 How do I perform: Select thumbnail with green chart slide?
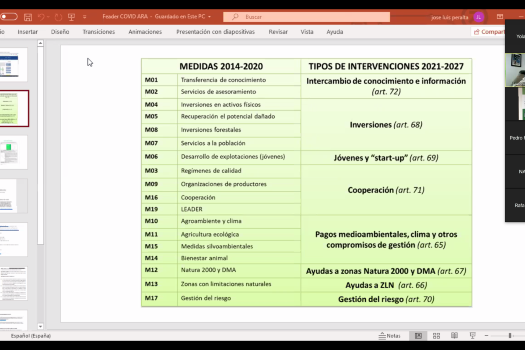(14, 152)
